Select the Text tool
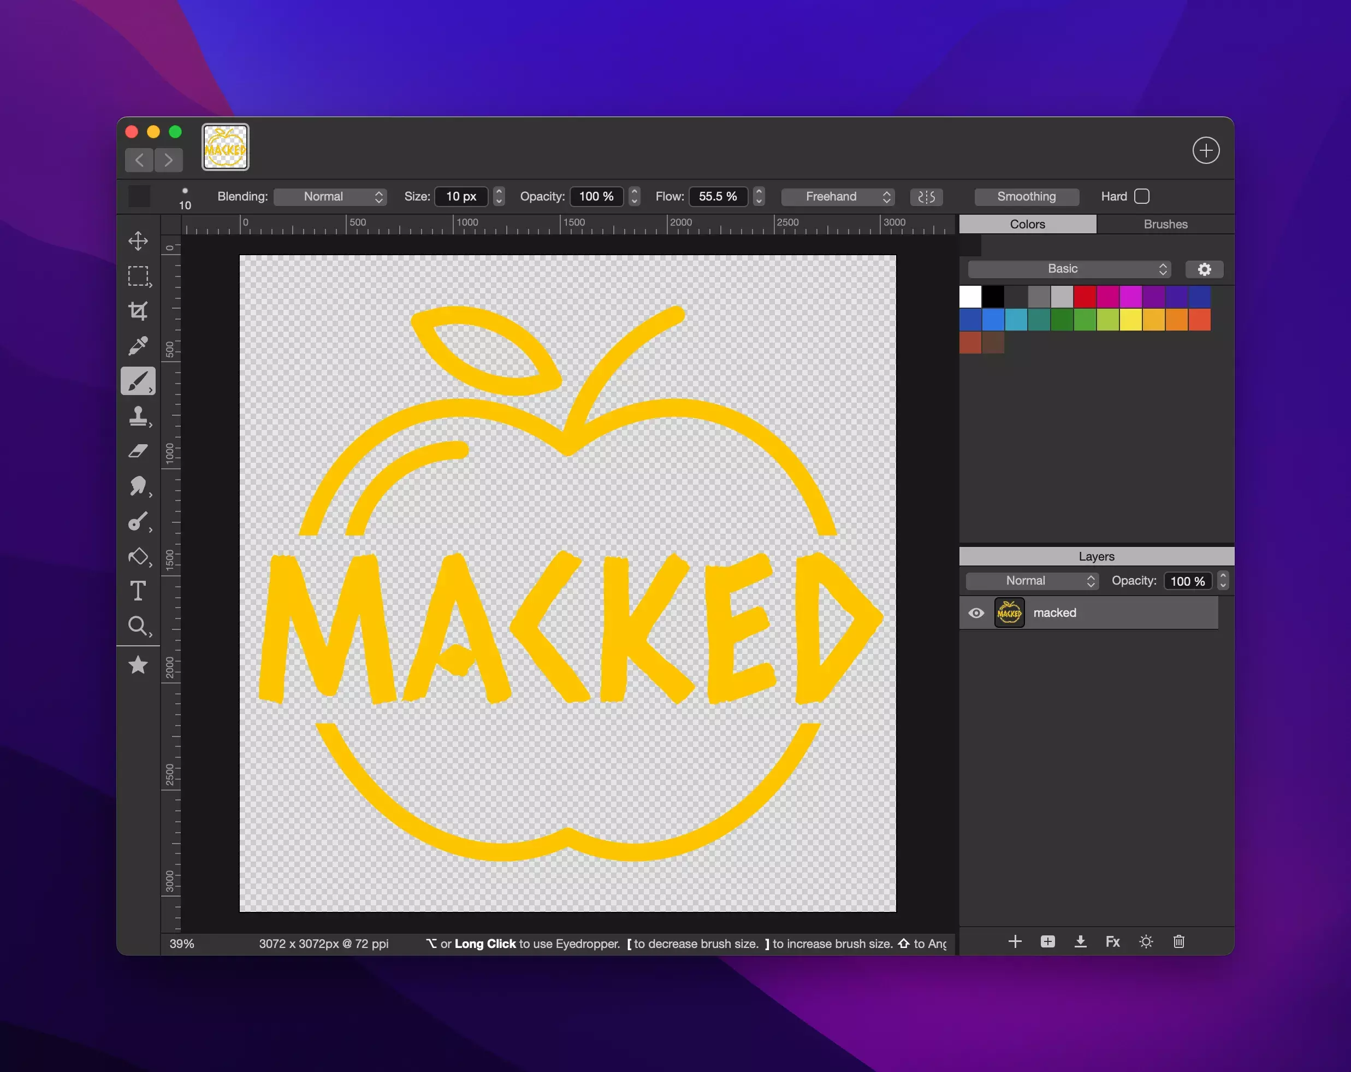 [138, 591]
